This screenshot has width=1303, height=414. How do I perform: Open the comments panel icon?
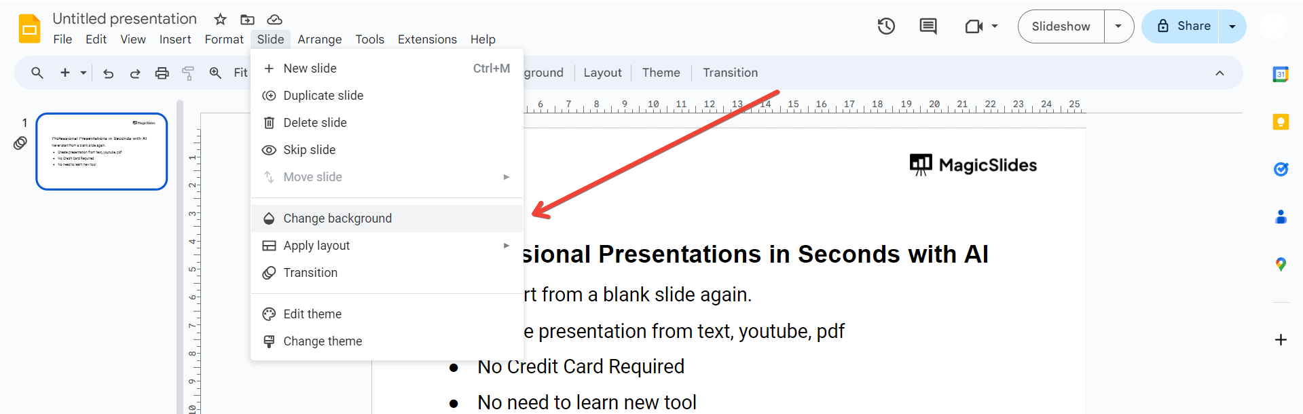coord(928,26)
